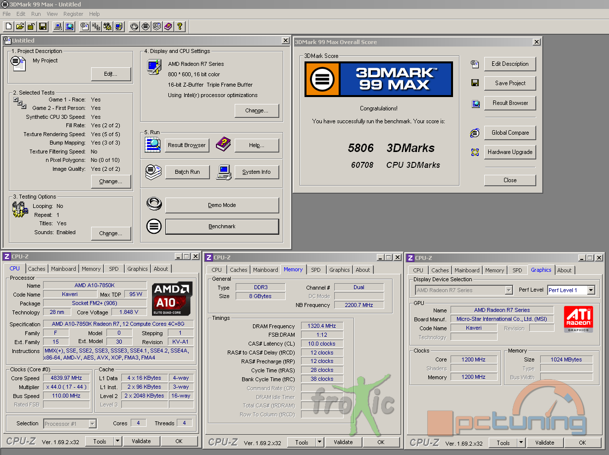The width and height of the screenshot is (609, 455).
Task: Expand Tools arrow in CPU-Z Graphics window
Action: tap(521, 443)
